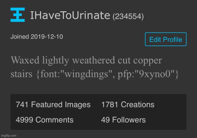Click the tagline text starting with Waxed
This screenshot has width=197, height=138.
point(95,67)
